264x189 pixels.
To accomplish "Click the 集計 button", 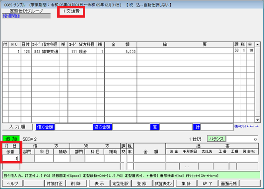I will tap(186, 183).
